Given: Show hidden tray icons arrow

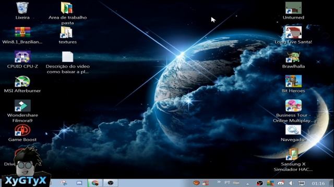Looking at the screenshot, I should pyautogui.click(x=248, y=183).
